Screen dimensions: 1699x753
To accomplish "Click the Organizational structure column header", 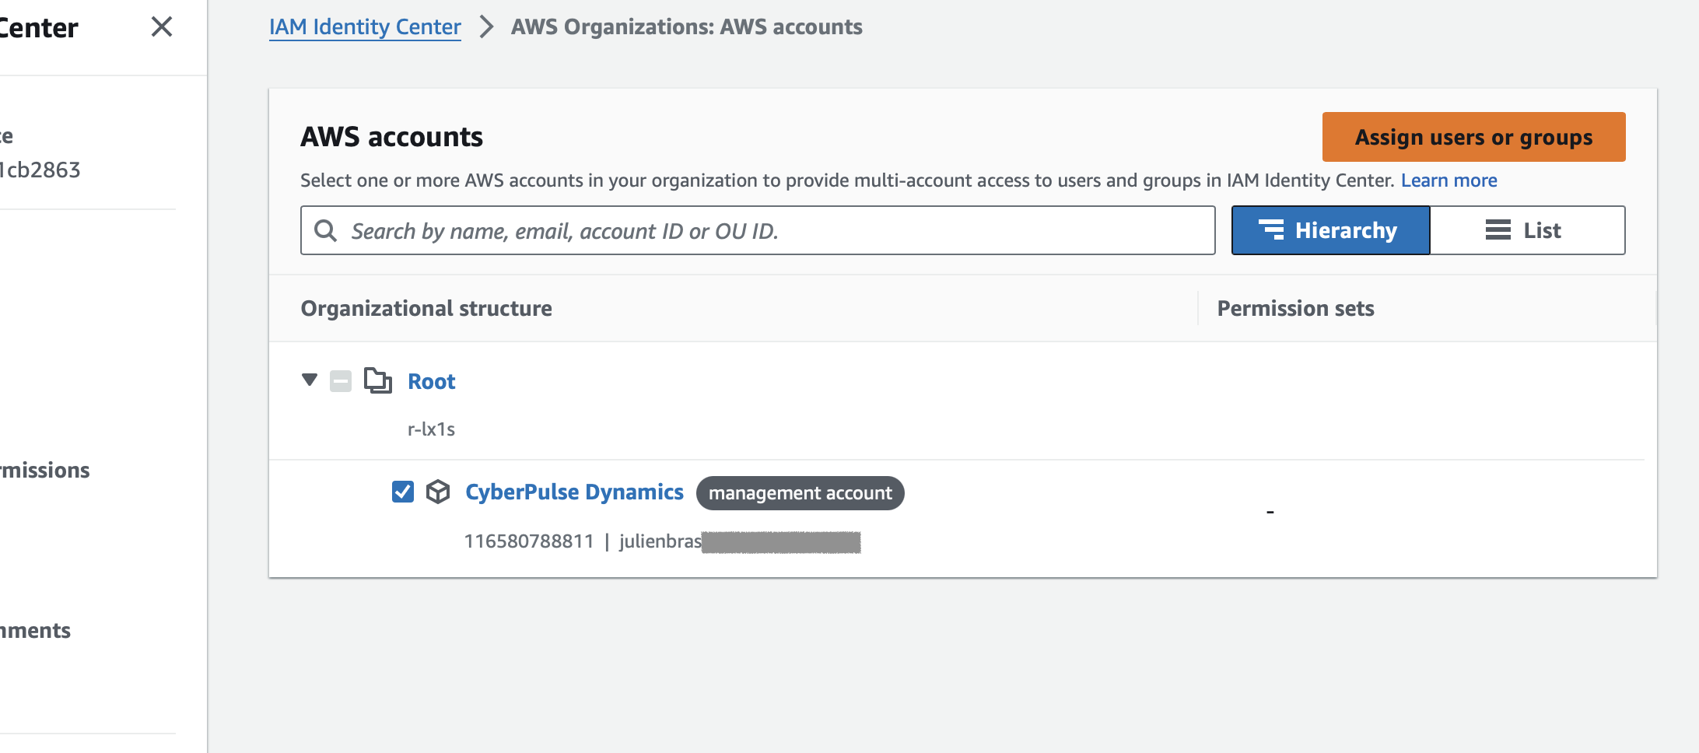I will tap(426, 308).
